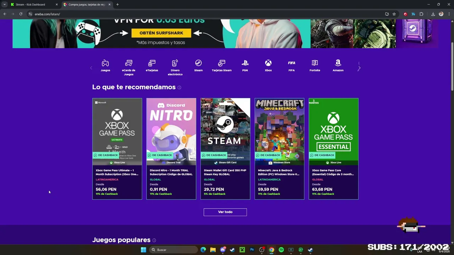The width and height of the screenshot is (454, 255).
Task: Click the 29,72 PEN price
Action: (x=214, y=189)
